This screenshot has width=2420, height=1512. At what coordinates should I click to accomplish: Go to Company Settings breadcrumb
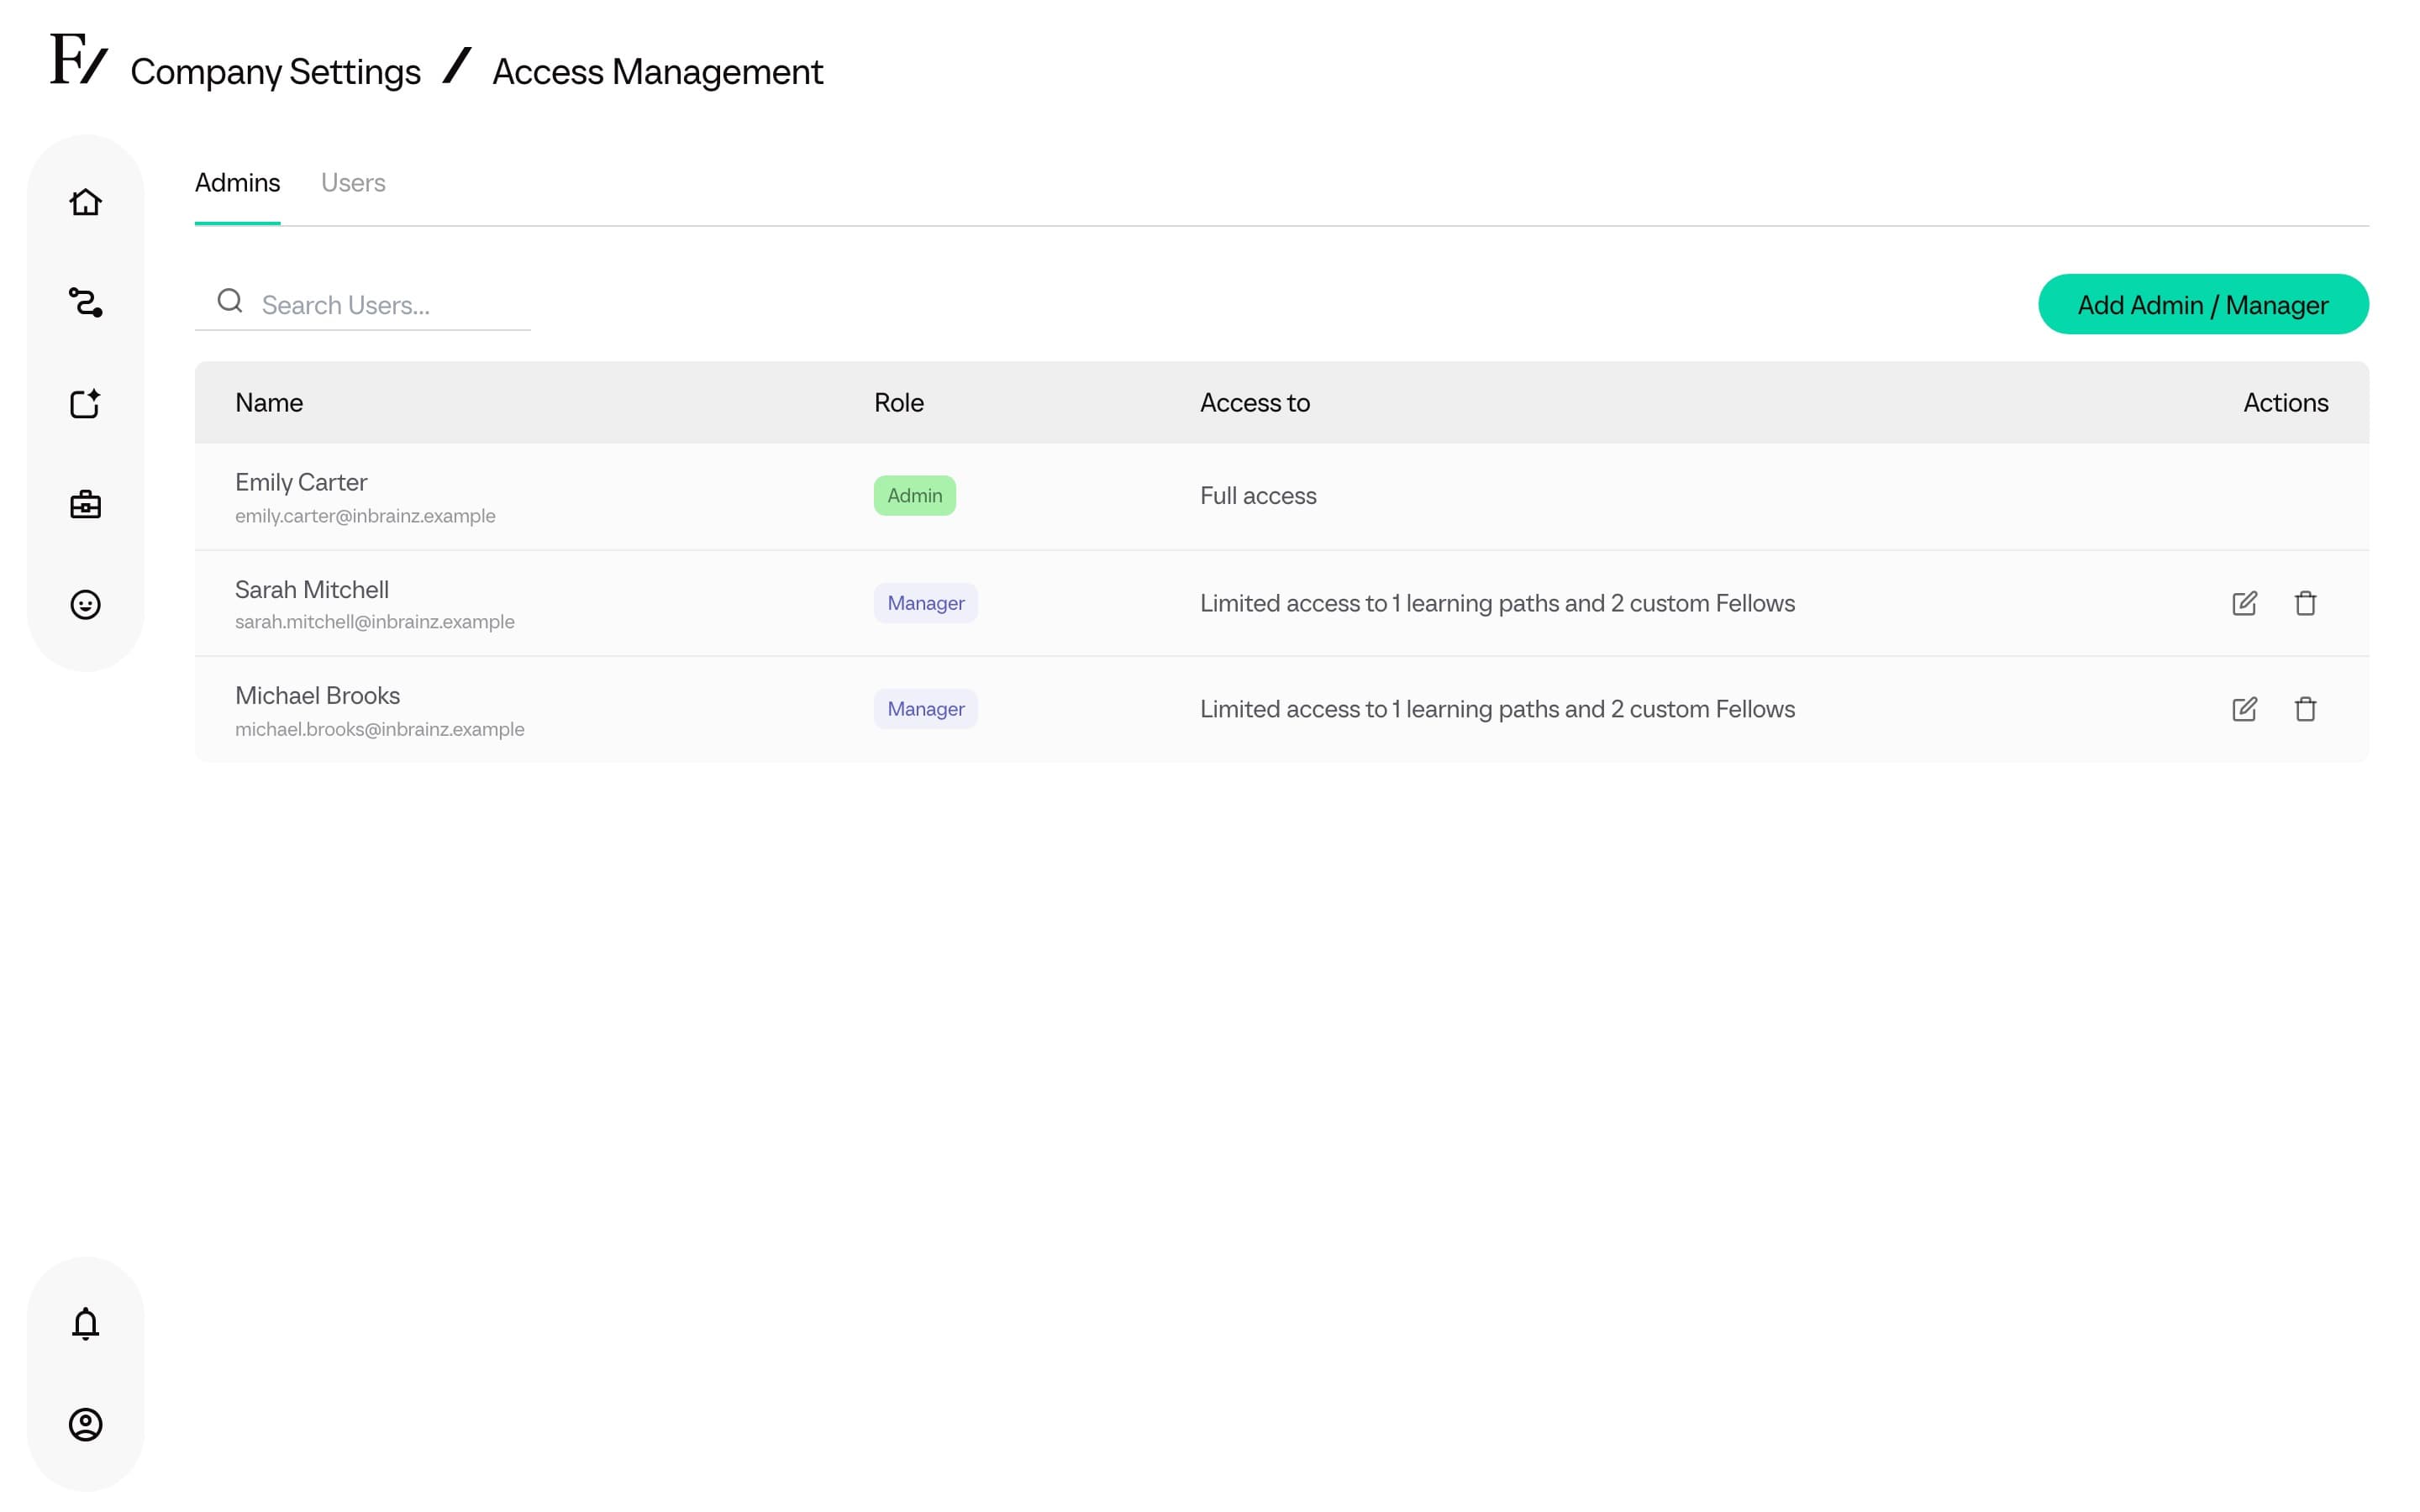pyautogui.click(x=275, y=72)
